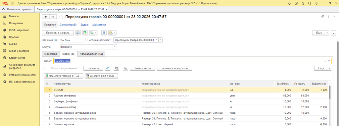Open the main hamburger menu
The height and width of the screenshot is (126, 339).
tap(12, 3)
